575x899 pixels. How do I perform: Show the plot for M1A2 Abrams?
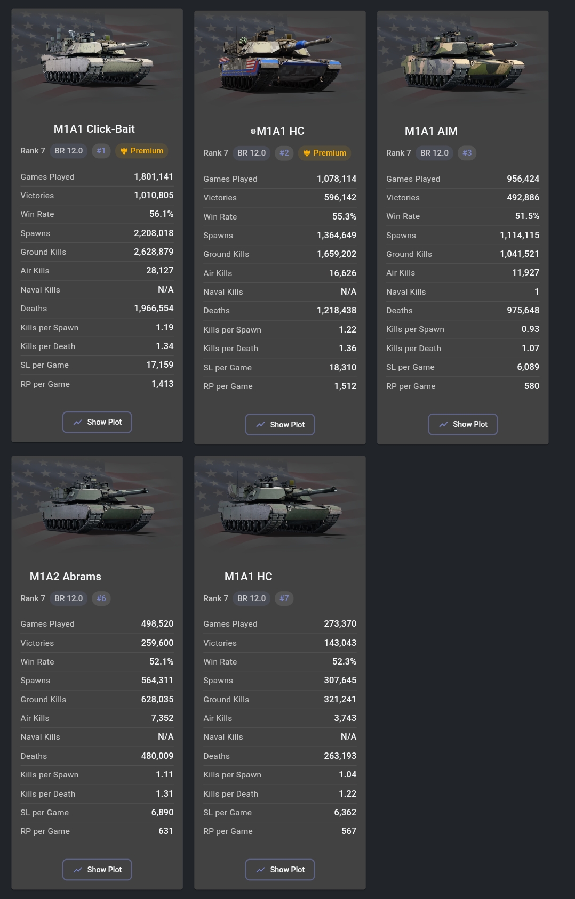(97, 870)
